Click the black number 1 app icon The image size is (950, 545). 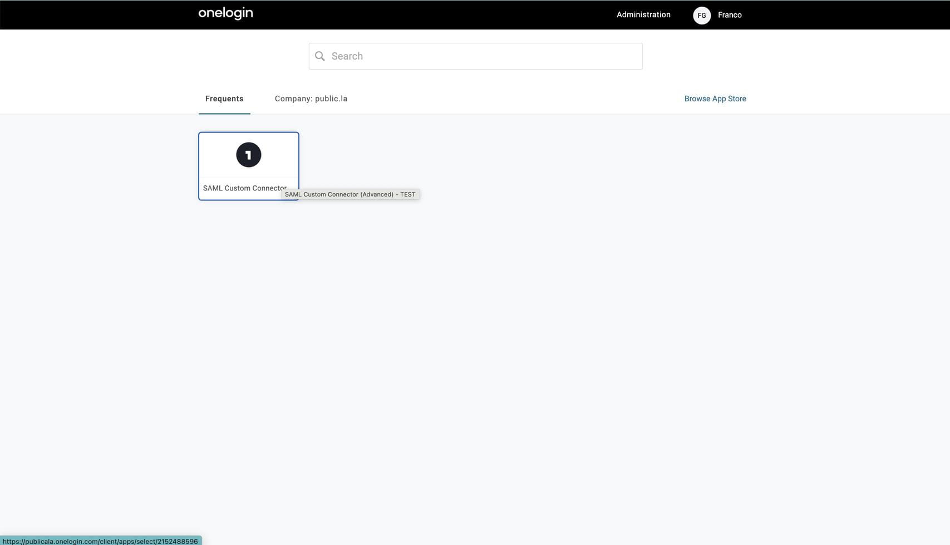click(x=248, y=155)
